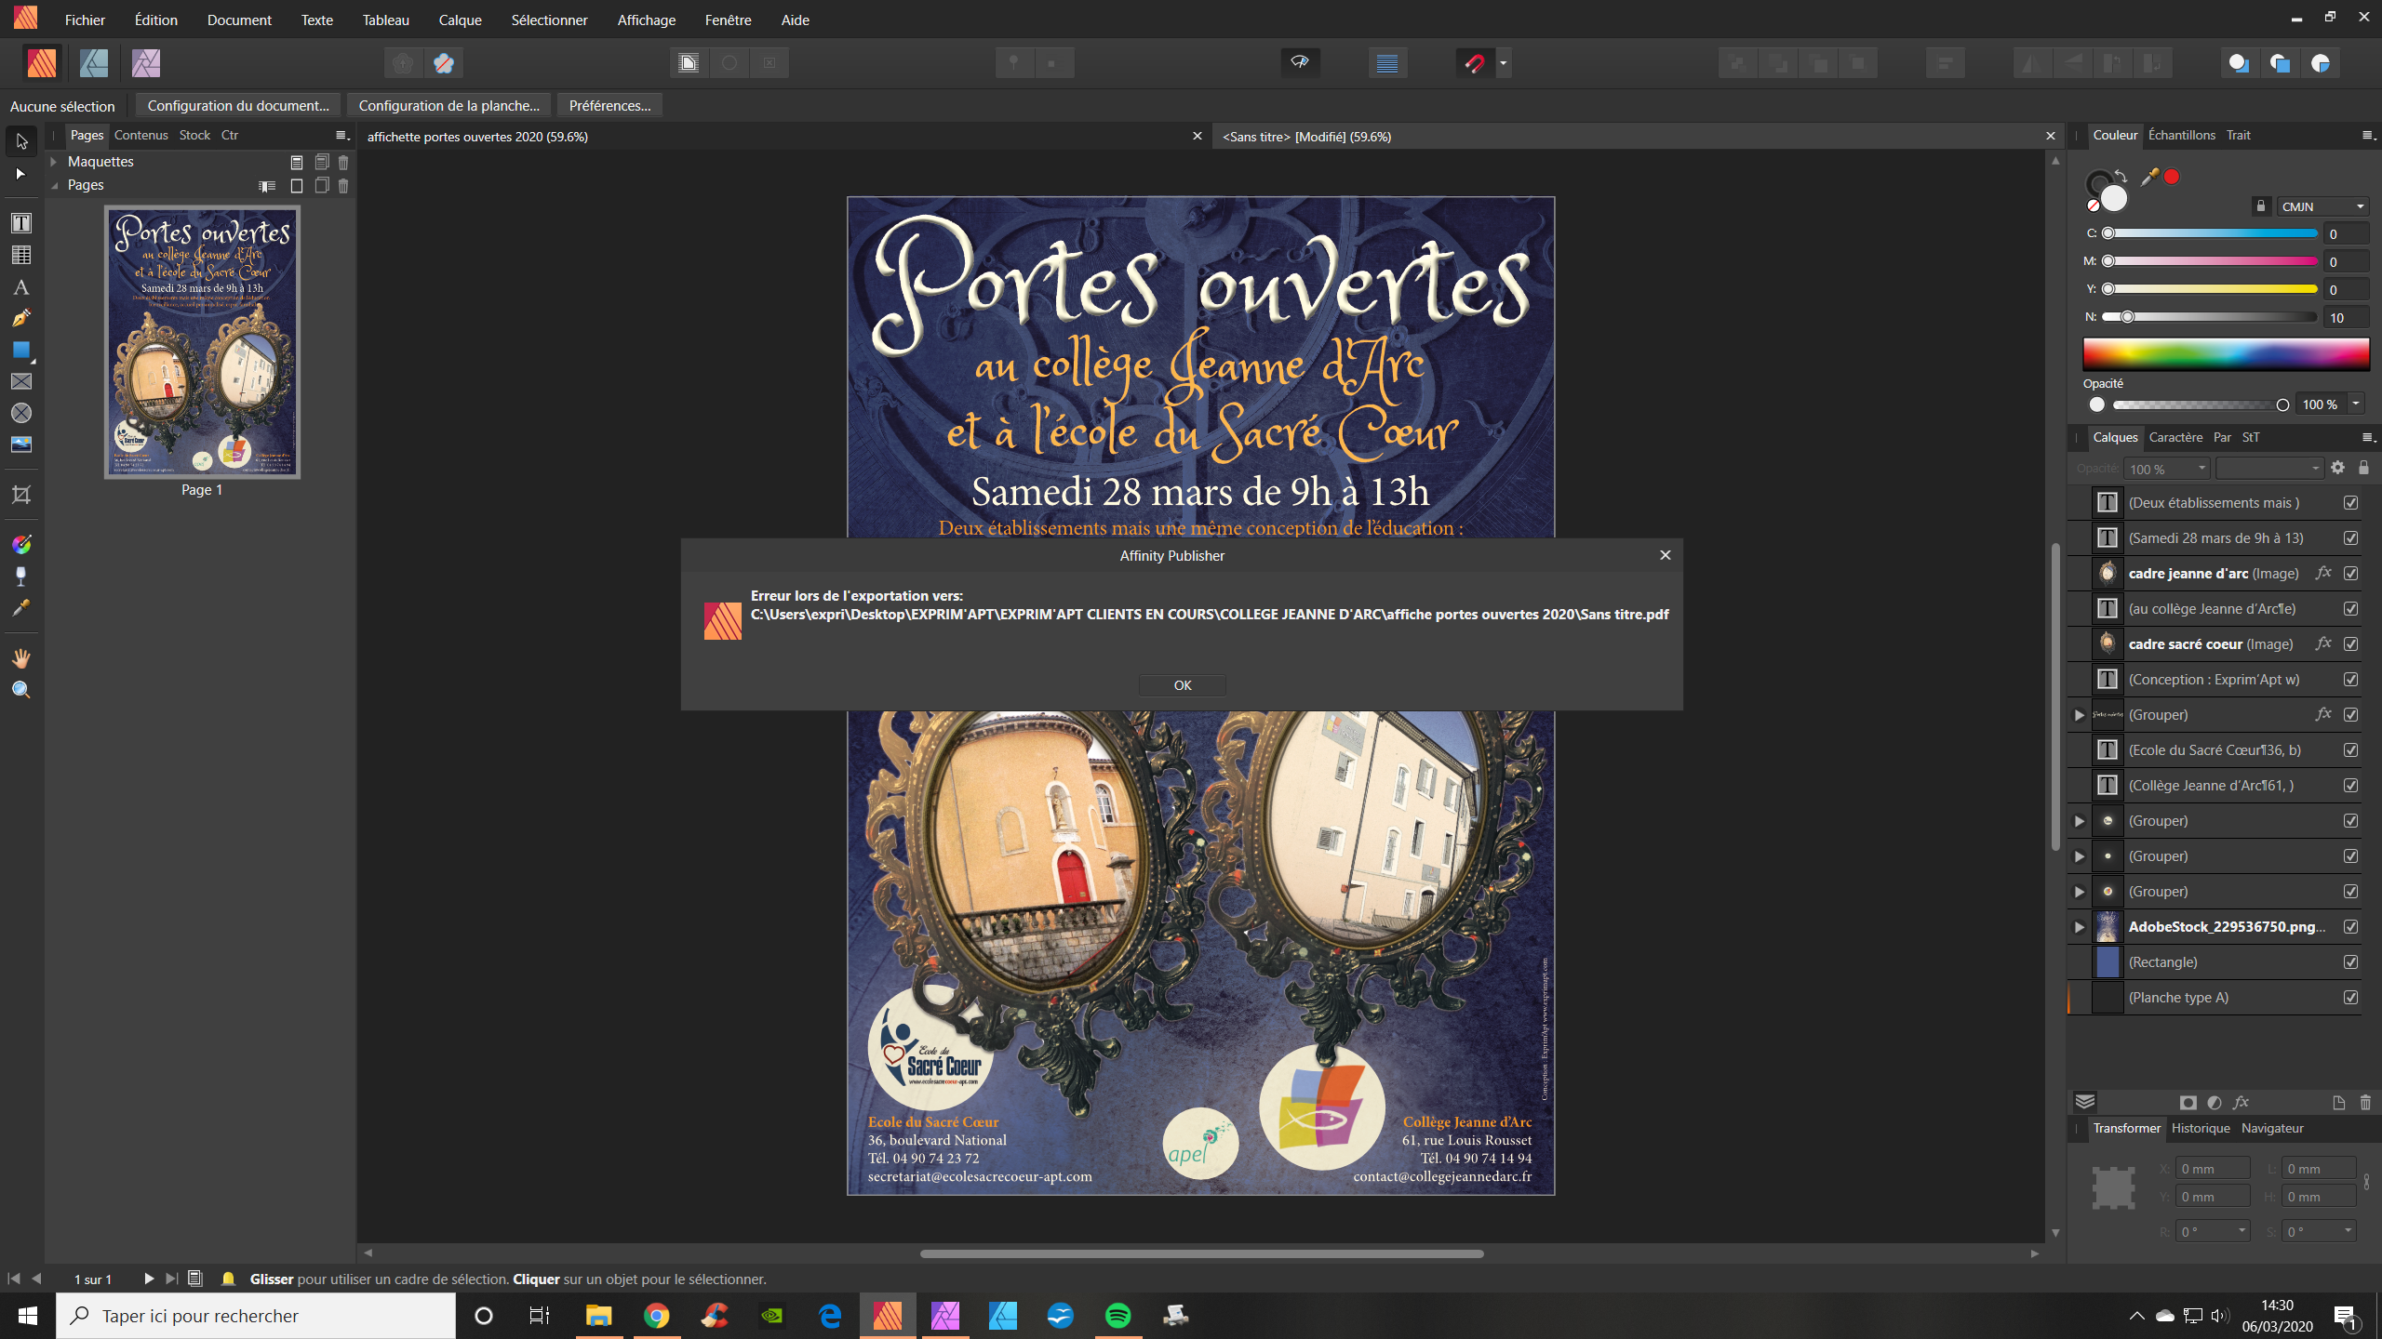The image size is (2382, 1339).
Task: Switch to Designer persona icon
Action: pos(94,63)
